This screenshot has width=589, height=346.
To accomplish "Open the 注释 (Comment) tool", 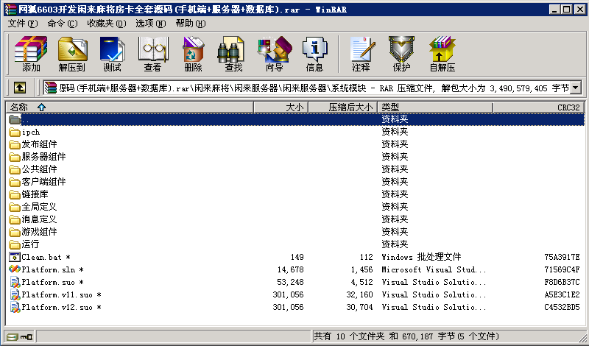I will pyautogui.click(x=361, y=54).
